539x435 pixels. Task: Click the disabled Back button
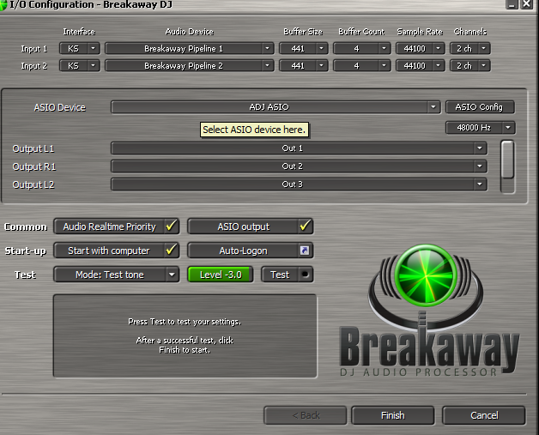coord(306,415)
